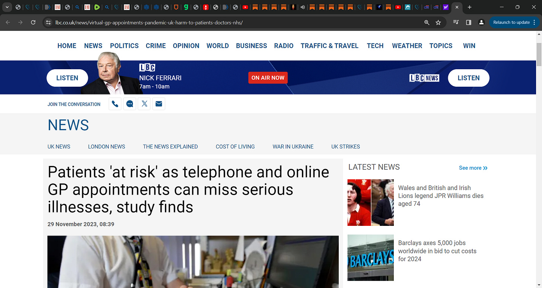Click See more link in Latest News

click(x=473, y=168)
